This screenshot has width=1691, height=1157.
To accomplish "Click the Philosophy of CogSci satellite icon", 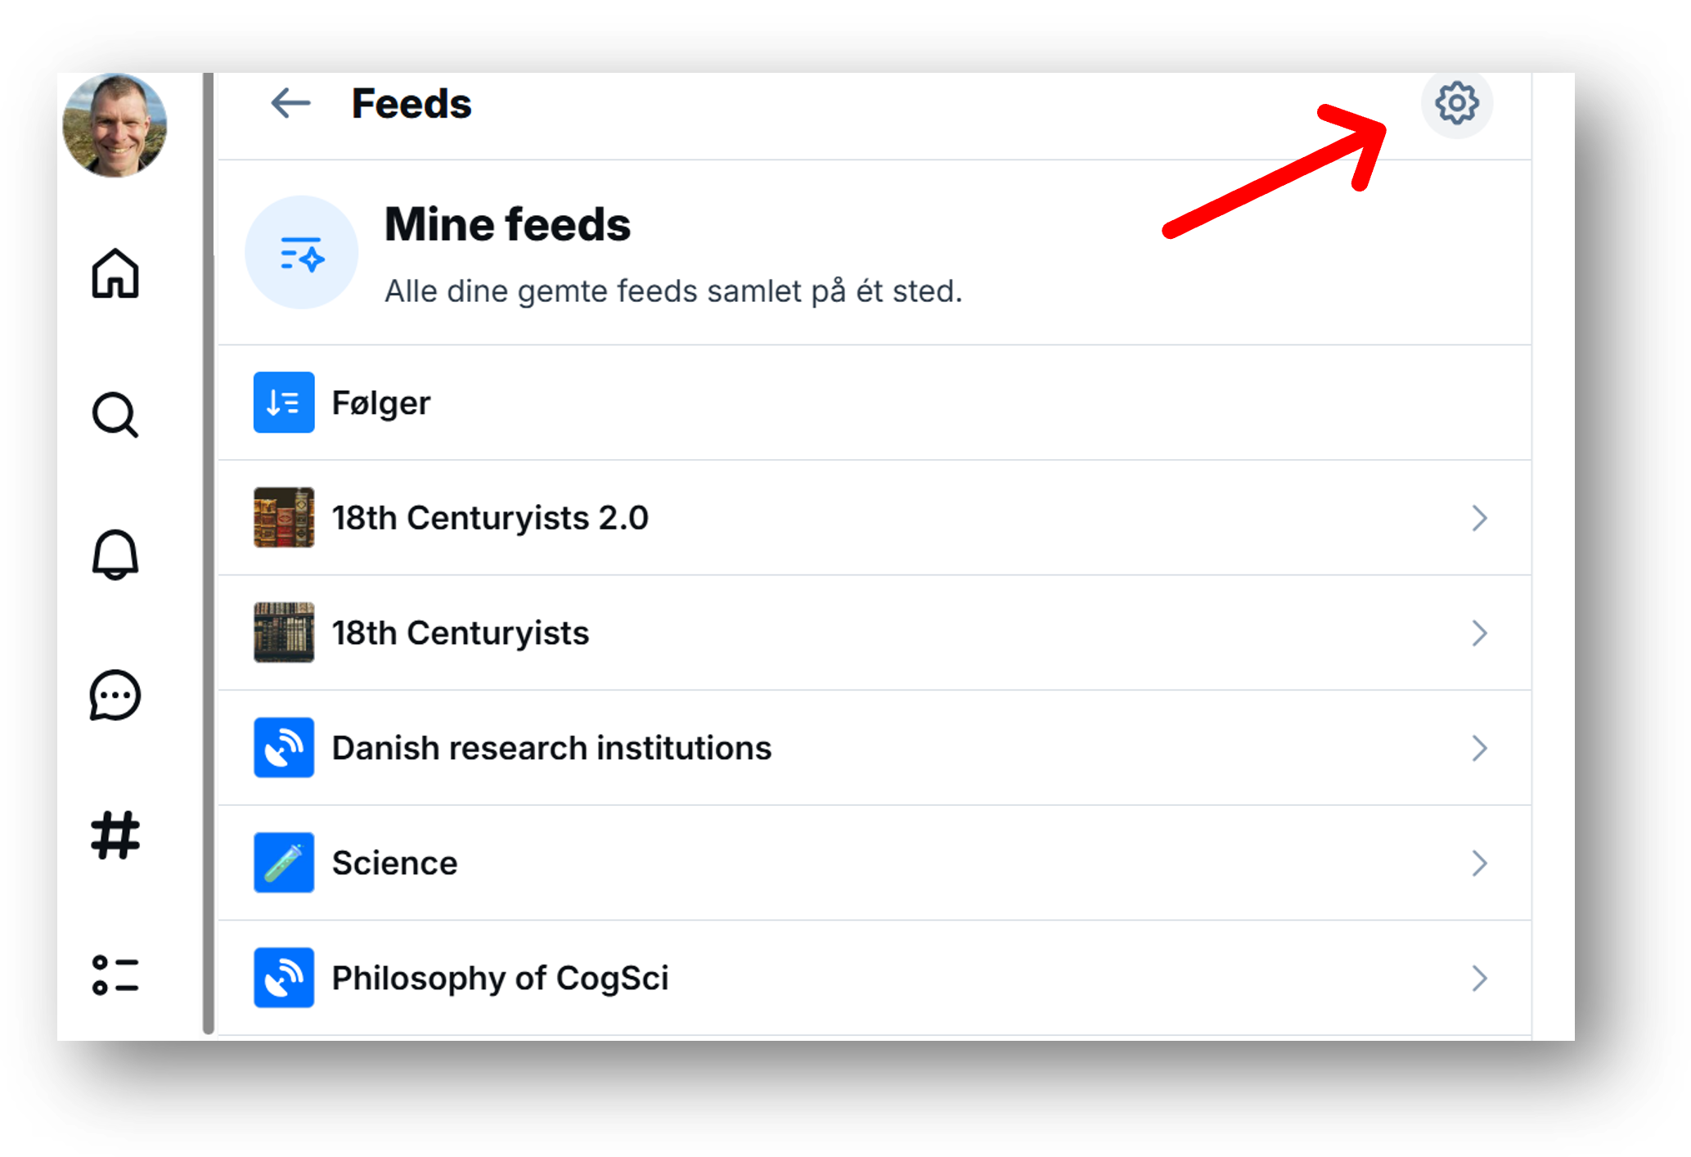I will click(284, 978).
